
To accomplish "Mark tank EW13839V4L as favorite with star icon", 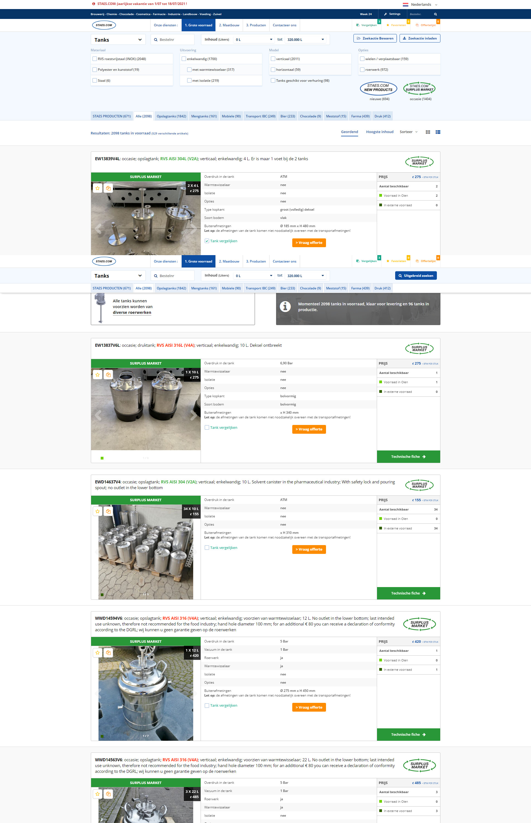I will pyautogui.click(x=98, y=188).
